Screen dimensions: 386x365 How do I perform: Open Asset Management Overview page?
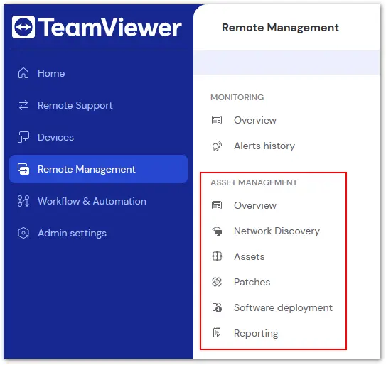(x=255, y=205)
